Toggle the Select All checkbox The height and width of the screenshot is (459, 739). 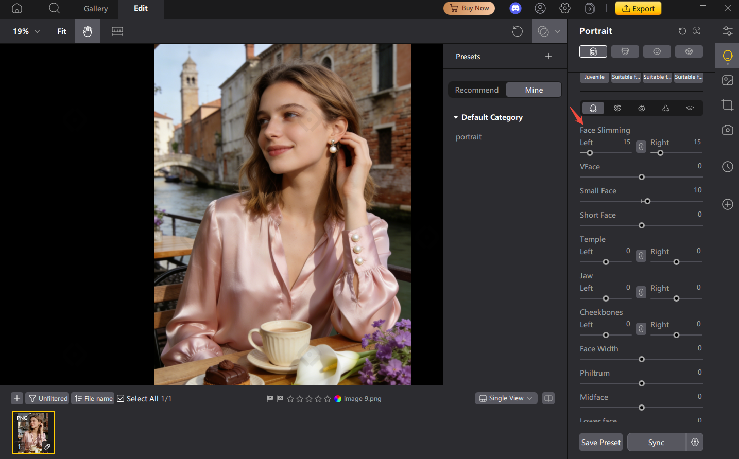(120, 398)
